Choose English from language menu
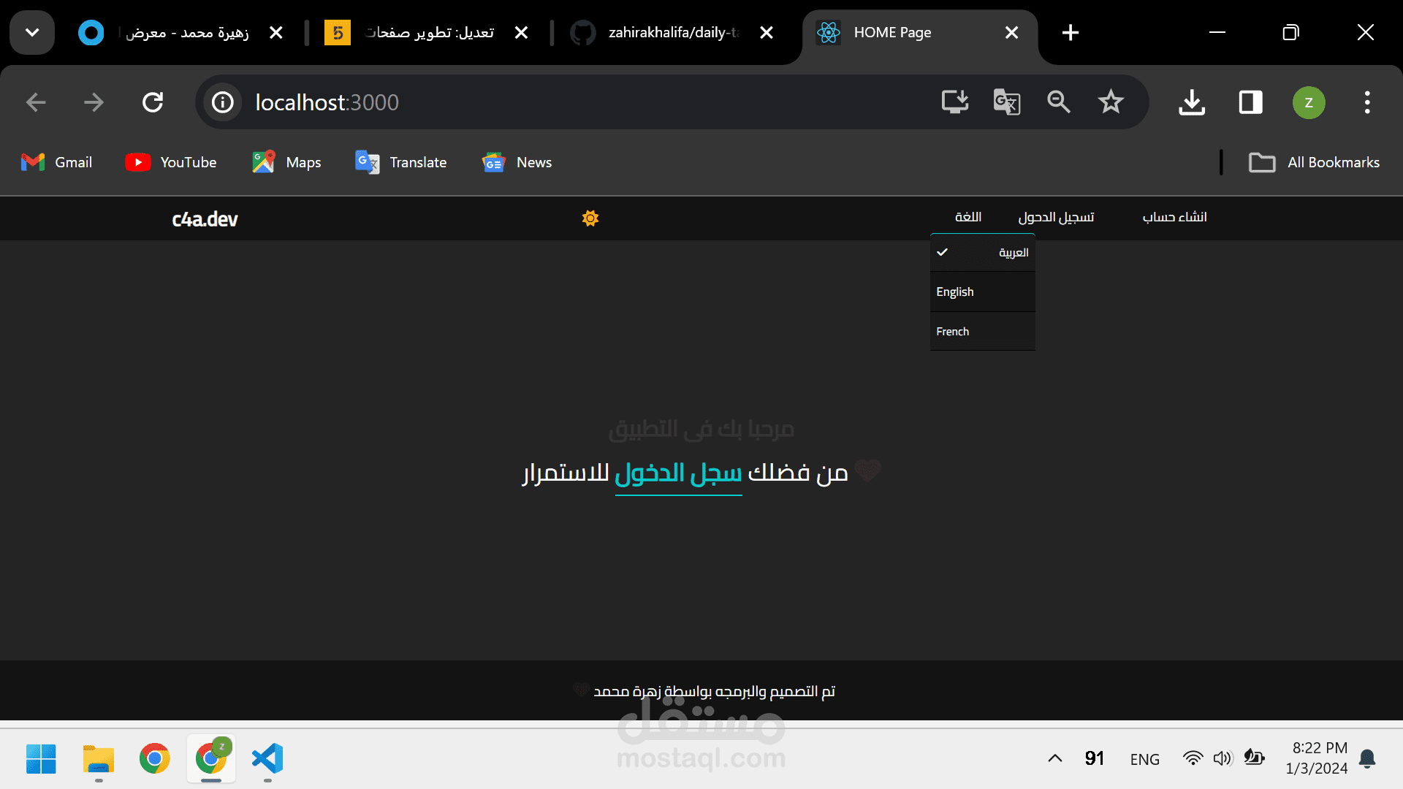Viewport: 1403px width, 789px height. (983, 292)
